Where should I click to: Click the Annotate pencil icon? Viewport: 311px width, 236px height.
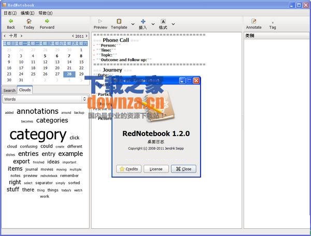click(x=253, y=21)
